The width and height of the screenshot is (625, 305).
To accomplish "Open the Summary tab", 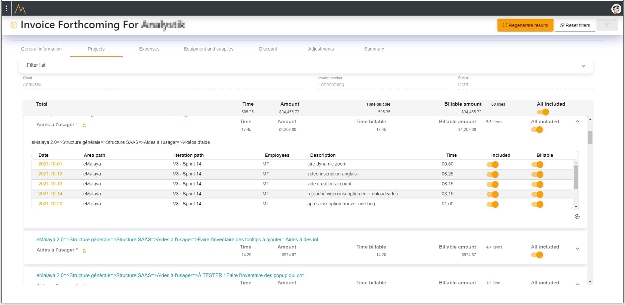I will (x=374, y=49).
